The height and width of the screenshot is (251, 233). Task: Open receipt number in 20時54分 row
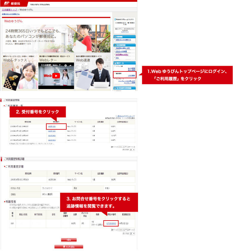coord(52,131)
